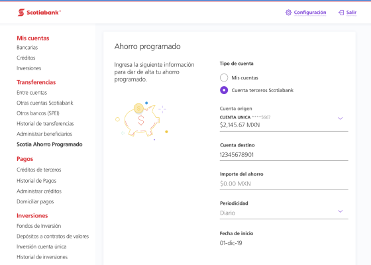Open the Cuenta Unica account selector
Viewport: 371px width, 265px height.
coord(284,121)
